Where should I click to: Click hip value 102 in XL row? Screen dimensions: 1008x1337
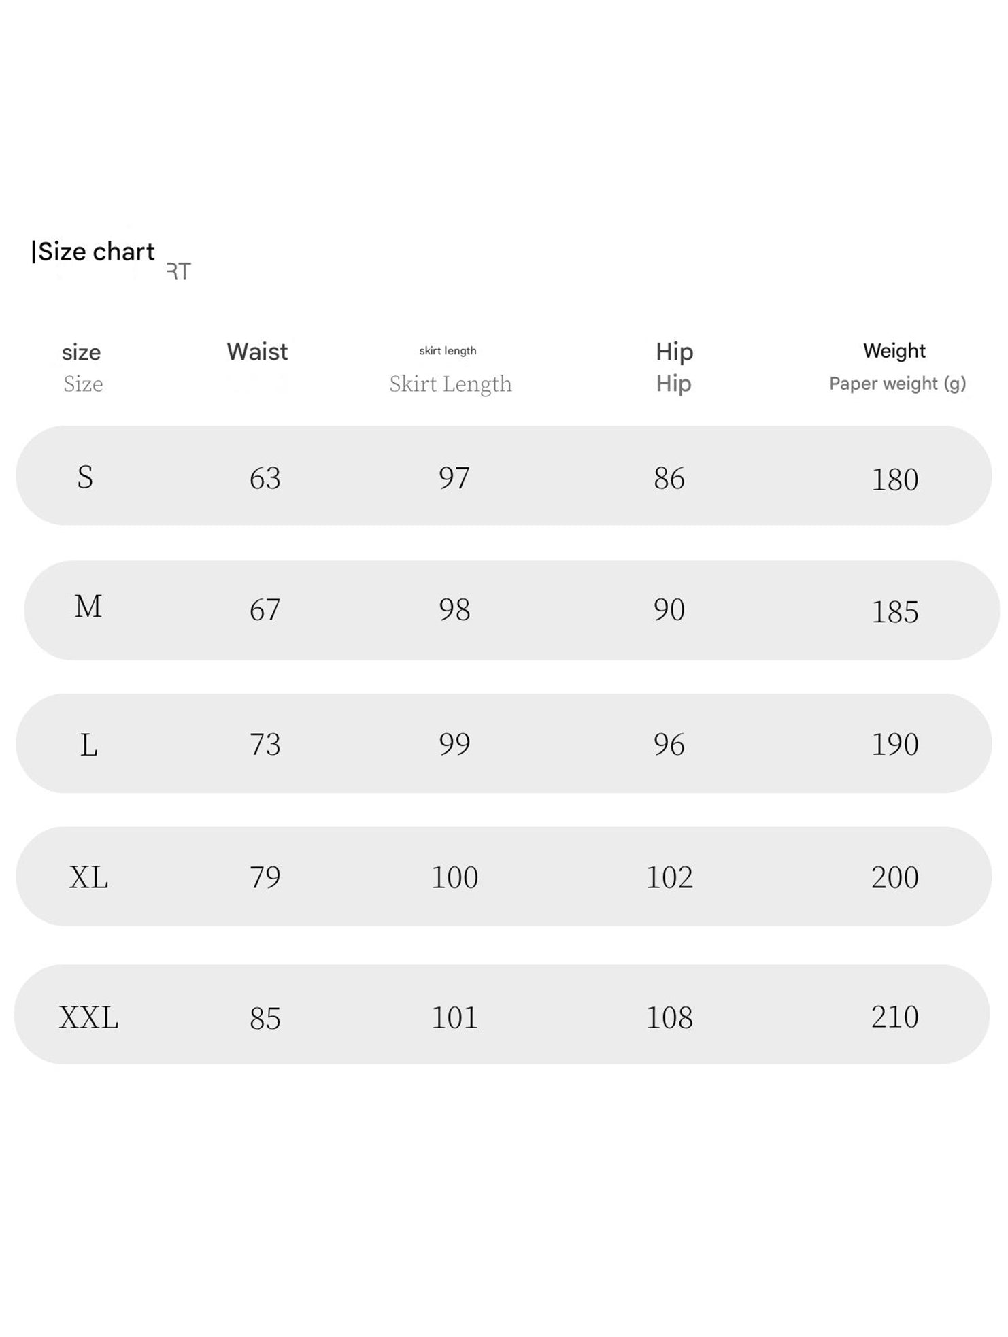click(669, 877)
